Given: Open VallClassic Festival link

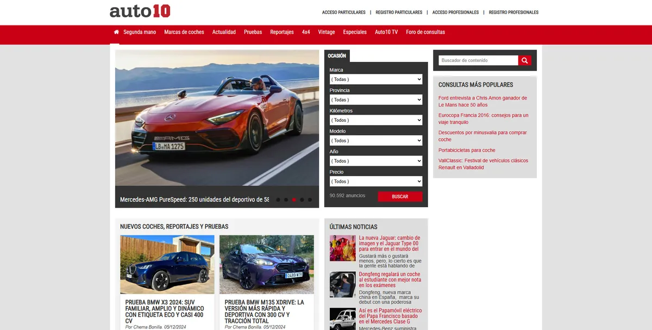Looking at the screenshot, I should pos(483,164).
